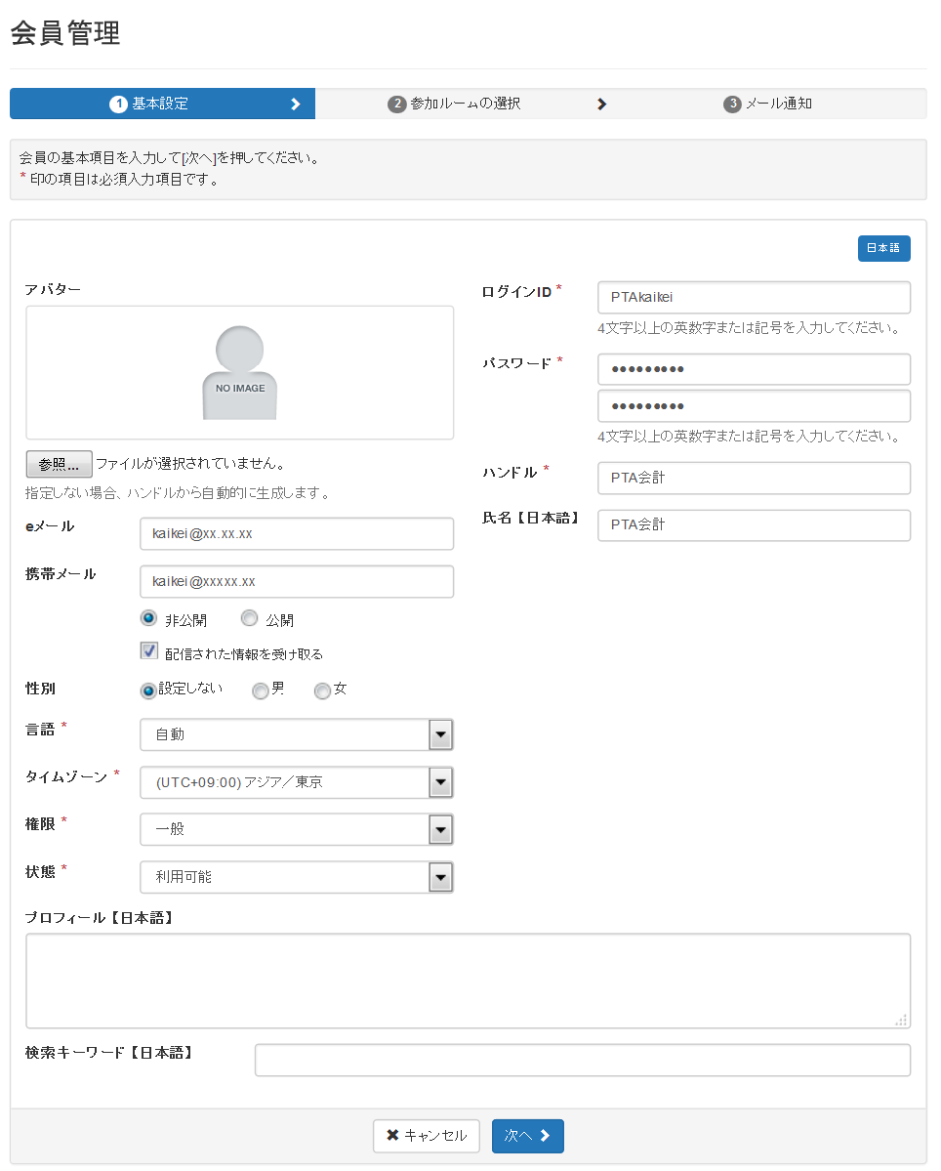
Task: Expand the タイムゾーン dropdown
Action: click(441, 782)
